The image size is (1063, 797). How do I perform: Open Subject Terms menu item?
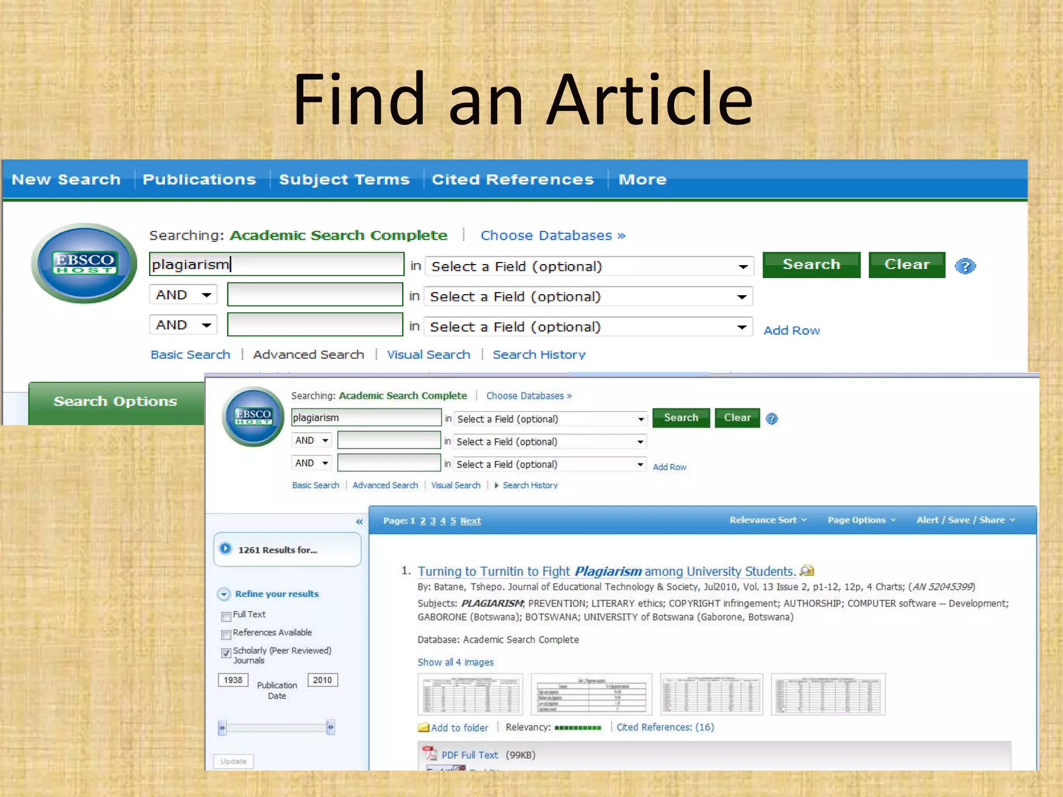pos(345,180)
